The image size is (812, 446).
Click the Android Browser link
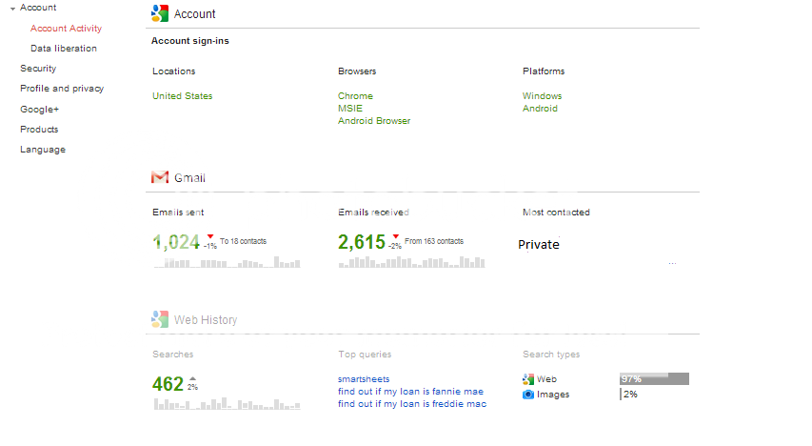(x=374, y=121)
